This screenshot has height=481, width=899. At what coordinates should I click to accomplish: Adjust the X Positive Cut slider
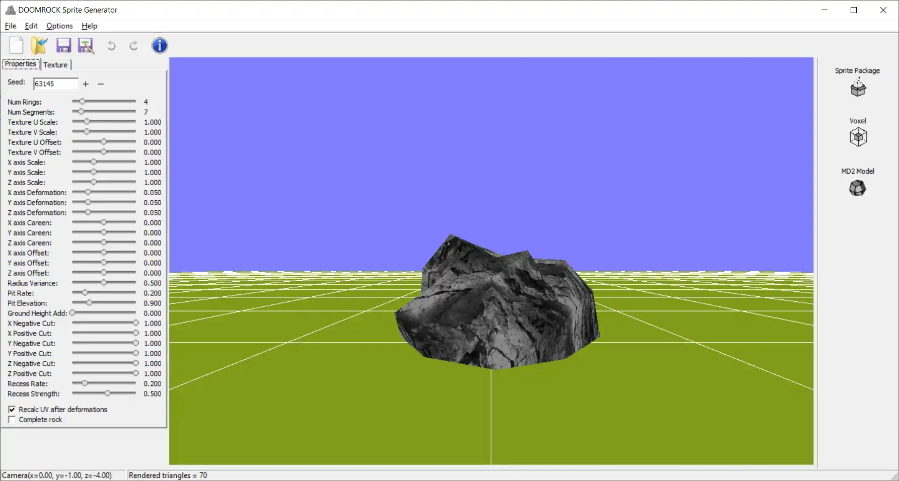(x=104, y=333)
